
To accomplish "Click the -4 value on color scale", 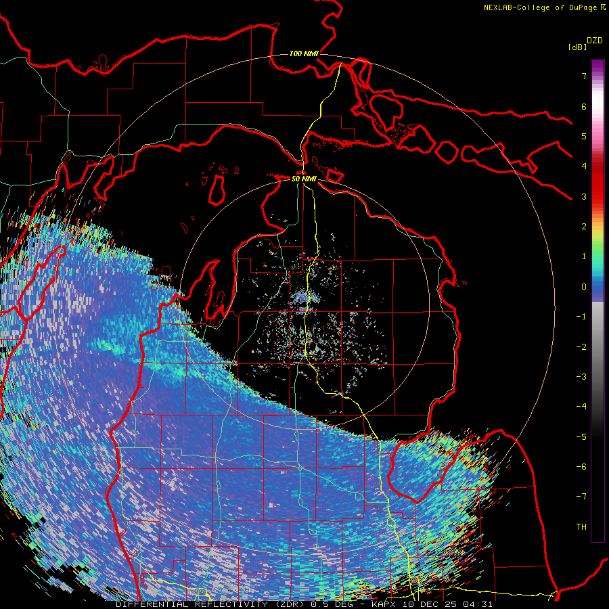I will coord(581,407).
